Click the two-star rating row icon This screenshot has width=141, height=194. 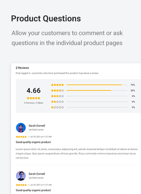(x=57, y=102)
